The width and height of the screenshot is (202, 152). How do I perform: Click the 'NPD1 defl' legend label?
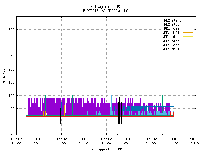pos(171,49)
